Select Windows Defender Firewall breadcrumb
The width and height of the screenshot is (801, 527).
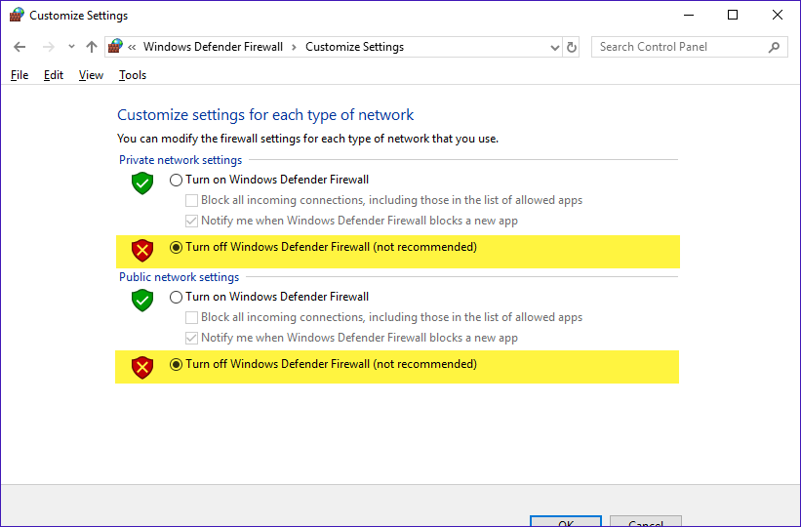[213, 47]
